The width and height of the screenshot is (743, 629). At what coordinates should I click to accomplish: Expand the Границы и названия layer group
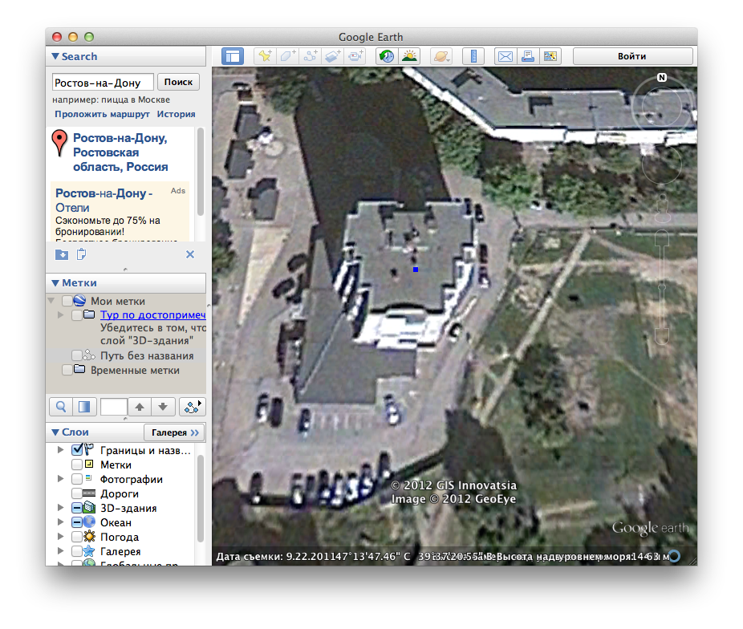click(x=61, y=450)
